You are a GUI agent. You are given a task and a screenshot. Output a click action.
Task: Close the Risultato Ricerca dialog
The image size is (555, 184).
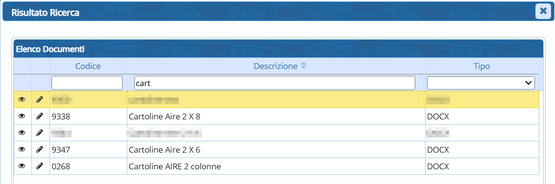(x=543, y=12)
